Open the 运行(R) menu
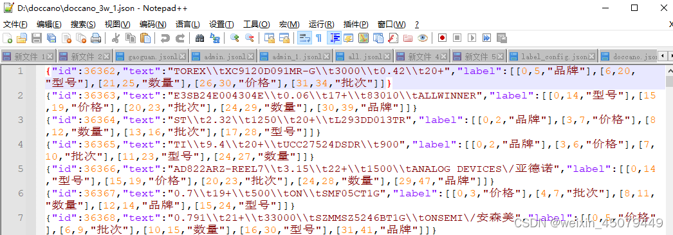 [322, 24]
